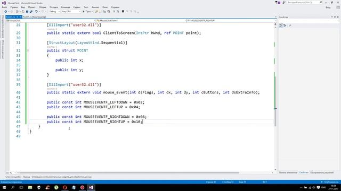Image resolution: width=341 pixels, height=191 pixels.
Task: Open the Windows Start menu
Action: click(4, 187)
